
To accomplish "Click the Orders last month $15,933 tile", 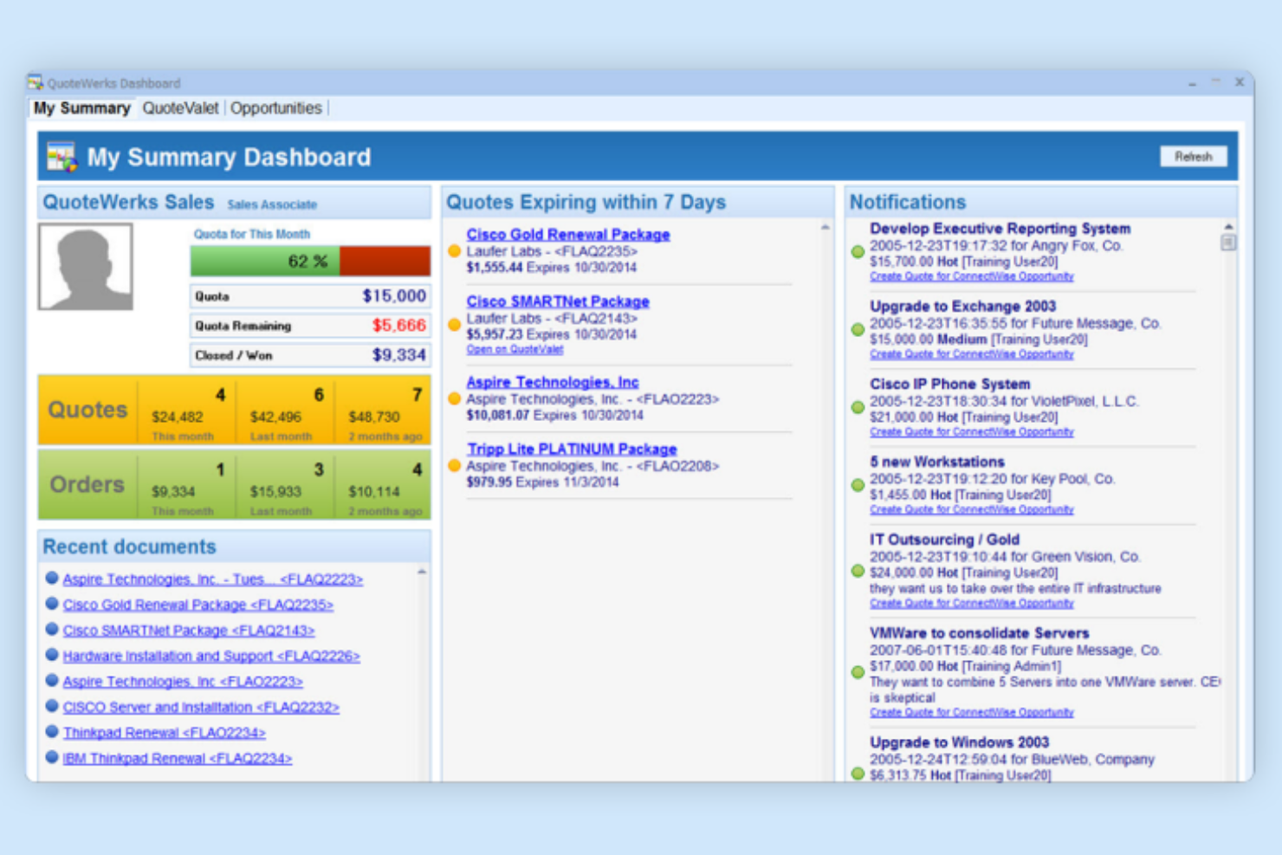I will (x=284, y=485).
